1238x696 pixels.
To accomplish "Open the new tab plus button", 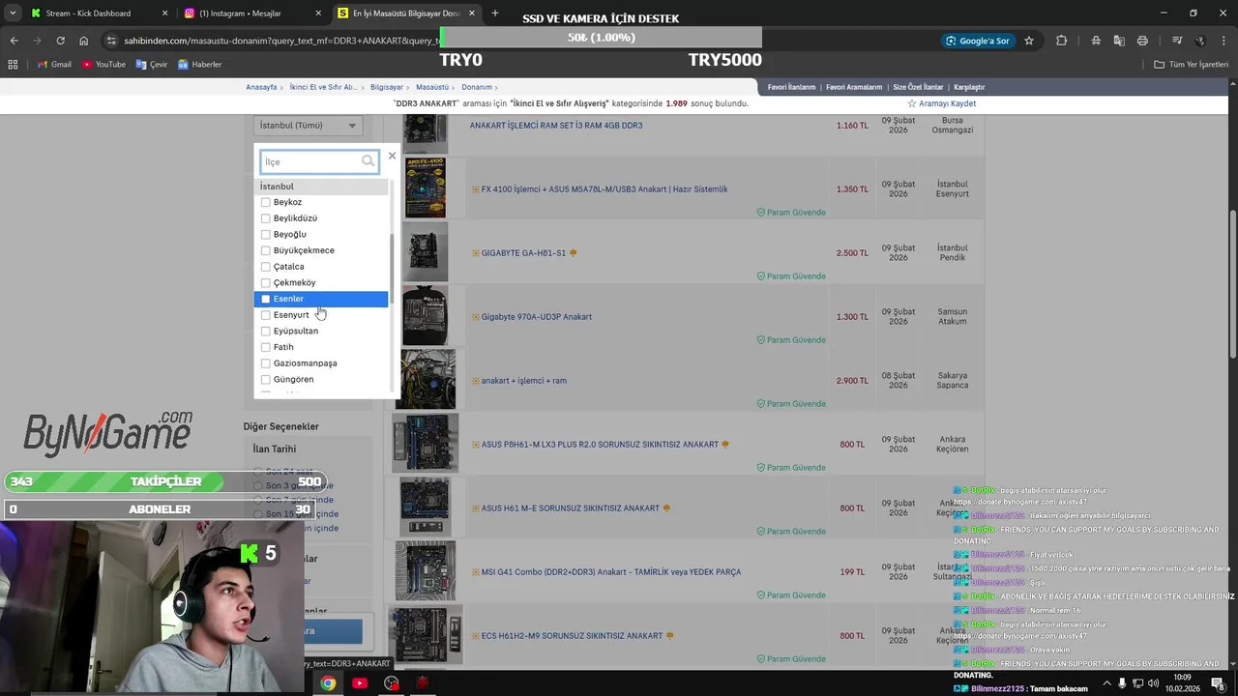I will (495, 14).
